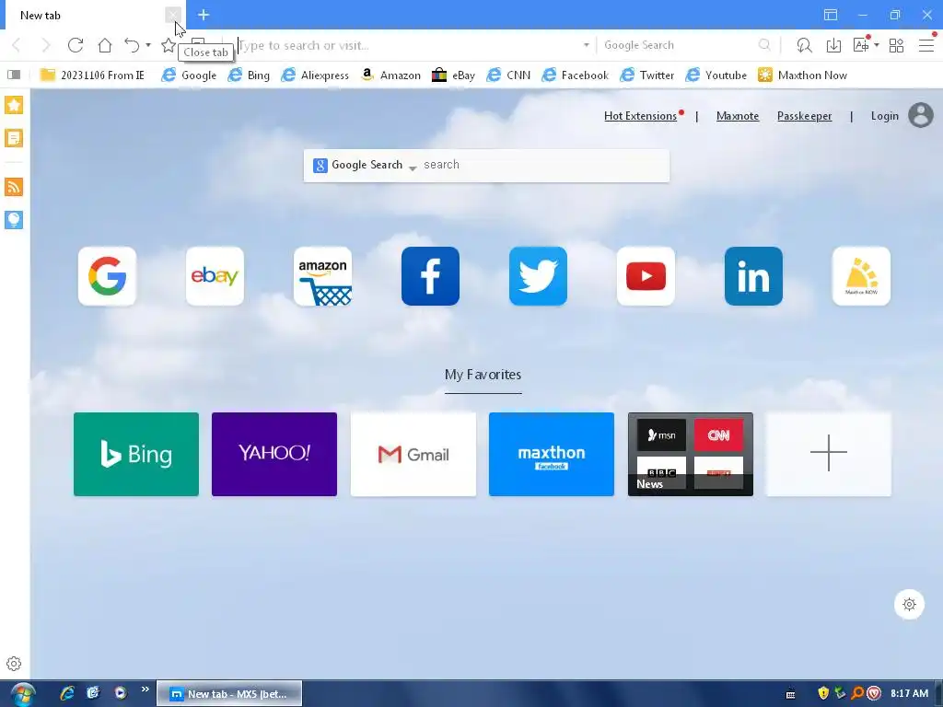Open sidebar settings gear at bottom left
The image size is (943, 707).
14,664
